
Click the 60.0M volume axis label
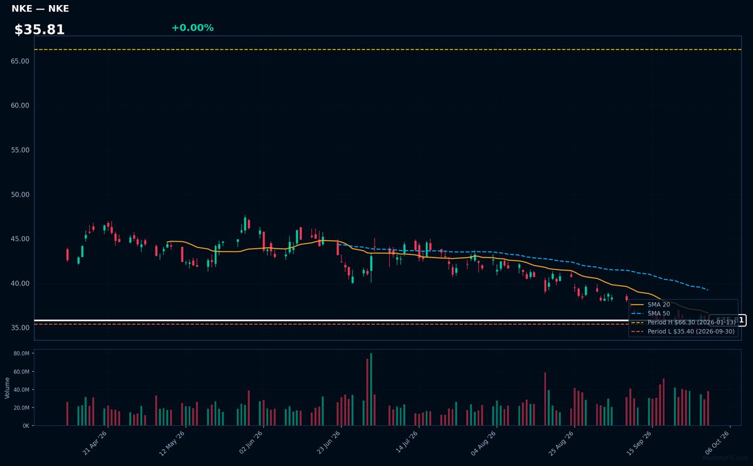(21, 372)
